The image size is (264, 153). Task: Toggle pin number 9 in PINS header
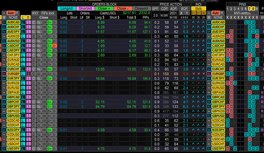click(x=257, y=9)
